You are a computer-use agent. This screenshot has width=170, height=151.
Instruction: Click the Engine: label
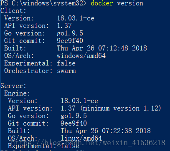(x=17, y=93)
